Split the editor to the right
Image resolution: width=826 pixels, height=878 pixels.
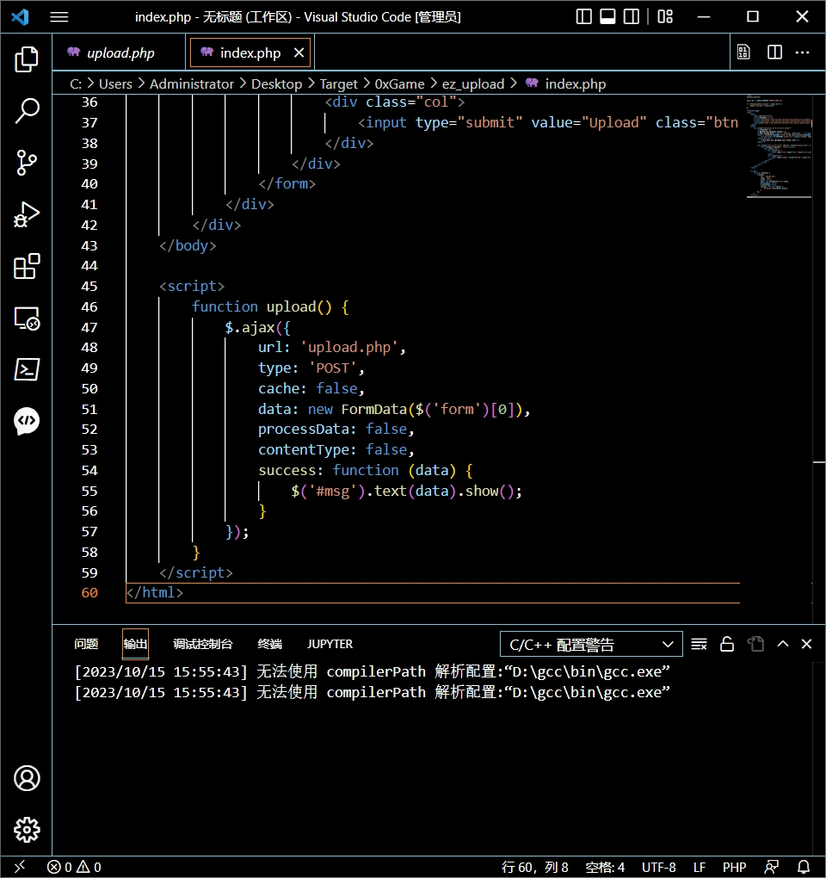click(774, 53)
